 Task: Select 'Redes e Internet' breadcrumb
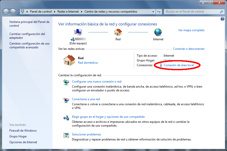[x=68, y=12]
